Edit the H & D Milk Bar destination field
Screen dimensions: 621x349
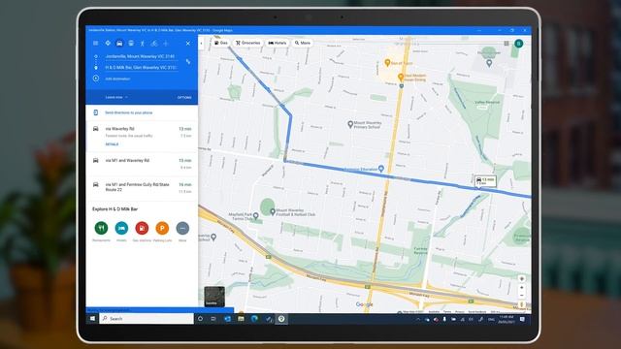(141, 68)
